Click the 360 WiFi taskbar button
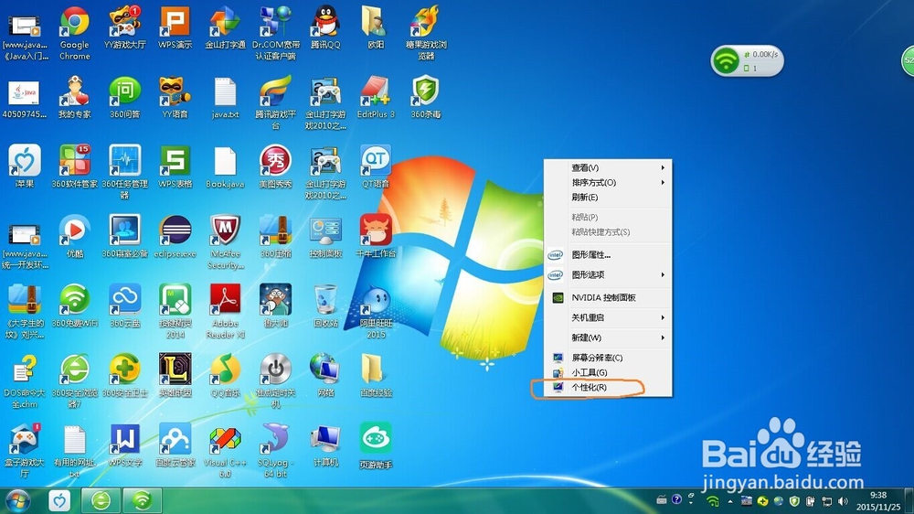914x514 pixels. click(143, 500)
